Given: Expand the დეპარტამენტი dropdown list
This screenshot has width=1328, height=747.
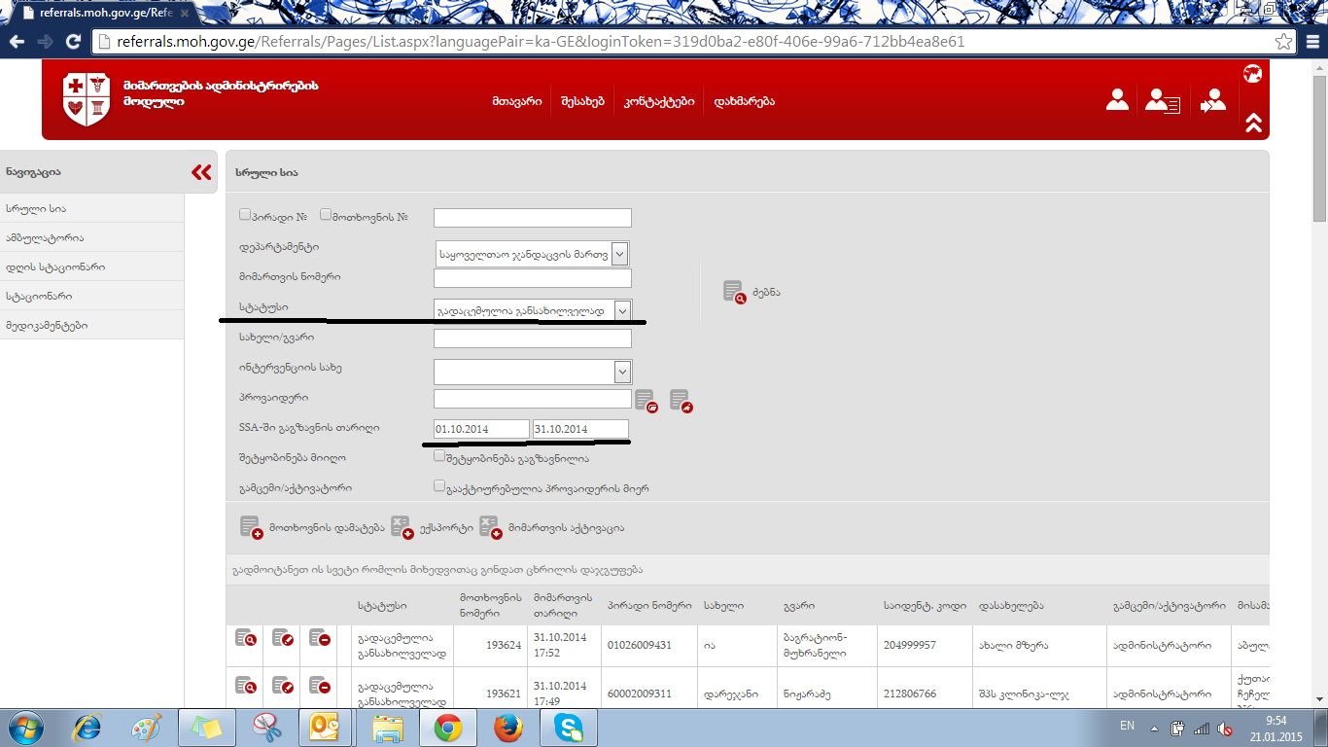Looking at the screenshot, I should click(x=619, y=254).
